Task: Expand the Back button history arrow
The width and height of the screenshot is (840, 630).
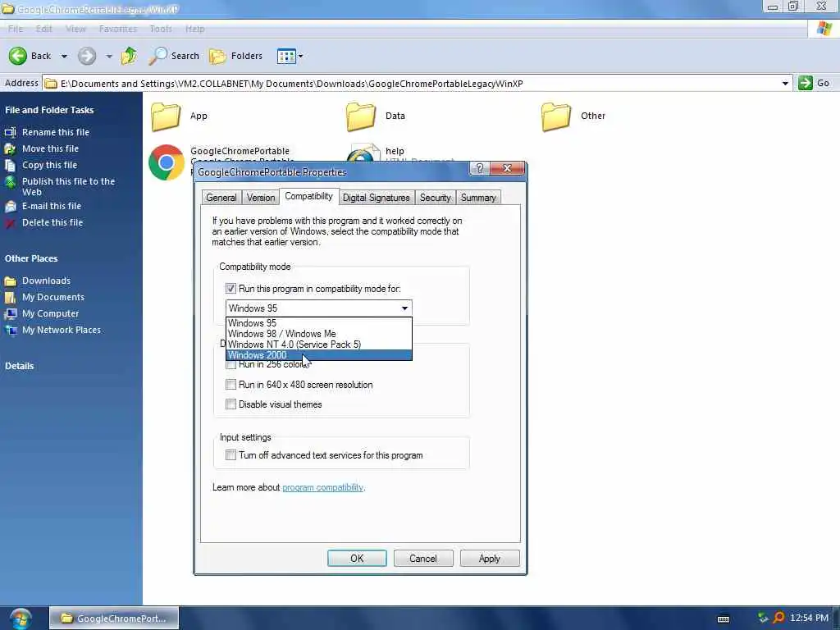Action: pyautogui.click(x=64, y=57)
